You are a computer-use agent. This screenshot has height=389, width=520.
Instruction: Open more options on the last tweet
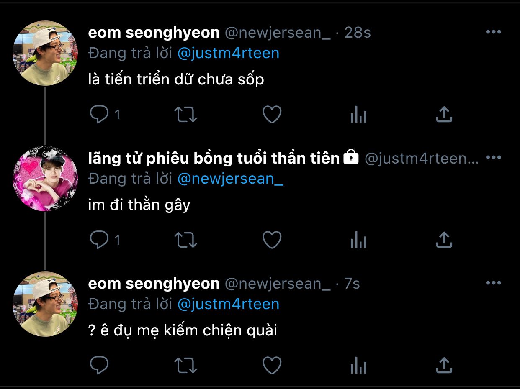493,283
